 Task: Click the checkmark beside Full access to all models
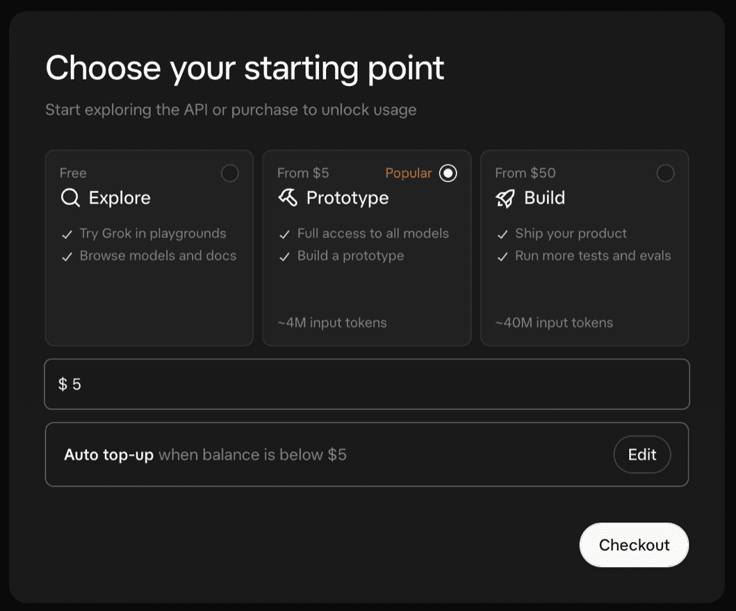coord(284,234)
